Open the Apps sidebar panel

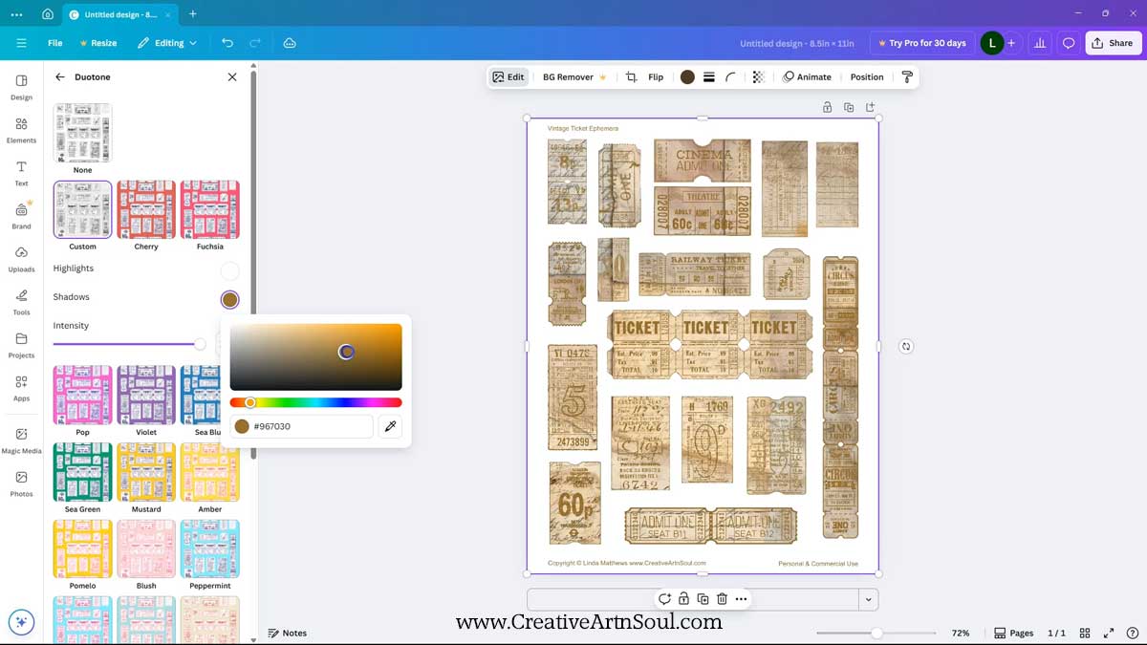coord(21,388)
